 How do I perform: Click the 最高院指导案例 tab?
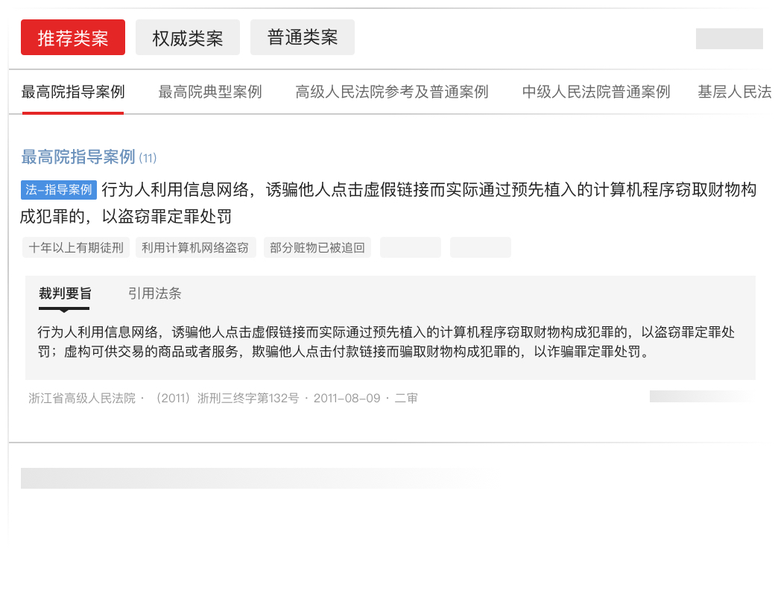coord(73,92)
